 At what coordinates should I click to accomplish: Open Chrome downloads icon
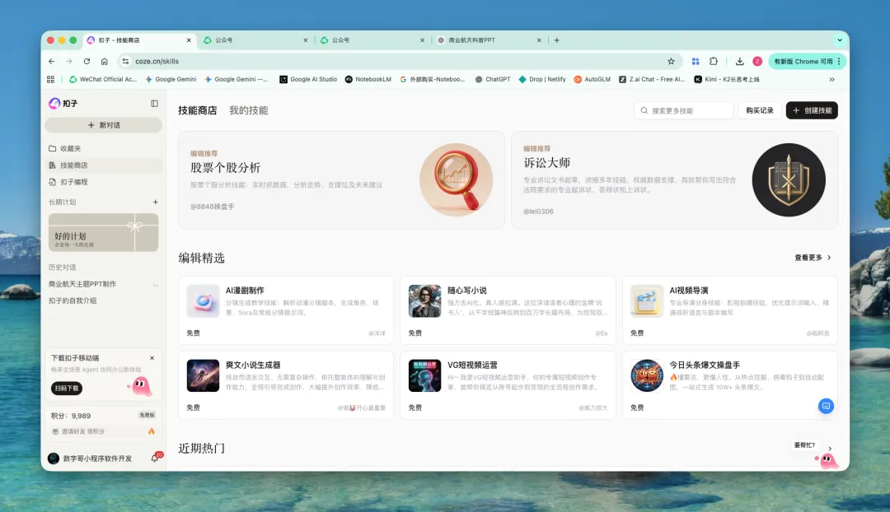click(739, 61)
